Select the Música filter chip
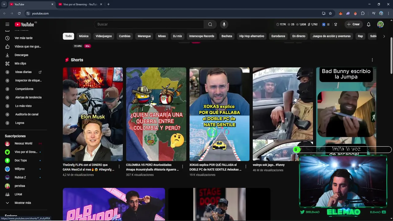393x221 pixels. (x=84, y=36)
